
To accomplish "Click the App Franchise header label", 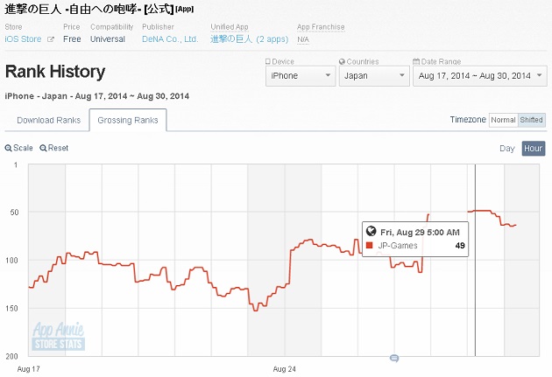I will [x=321, y=27].
